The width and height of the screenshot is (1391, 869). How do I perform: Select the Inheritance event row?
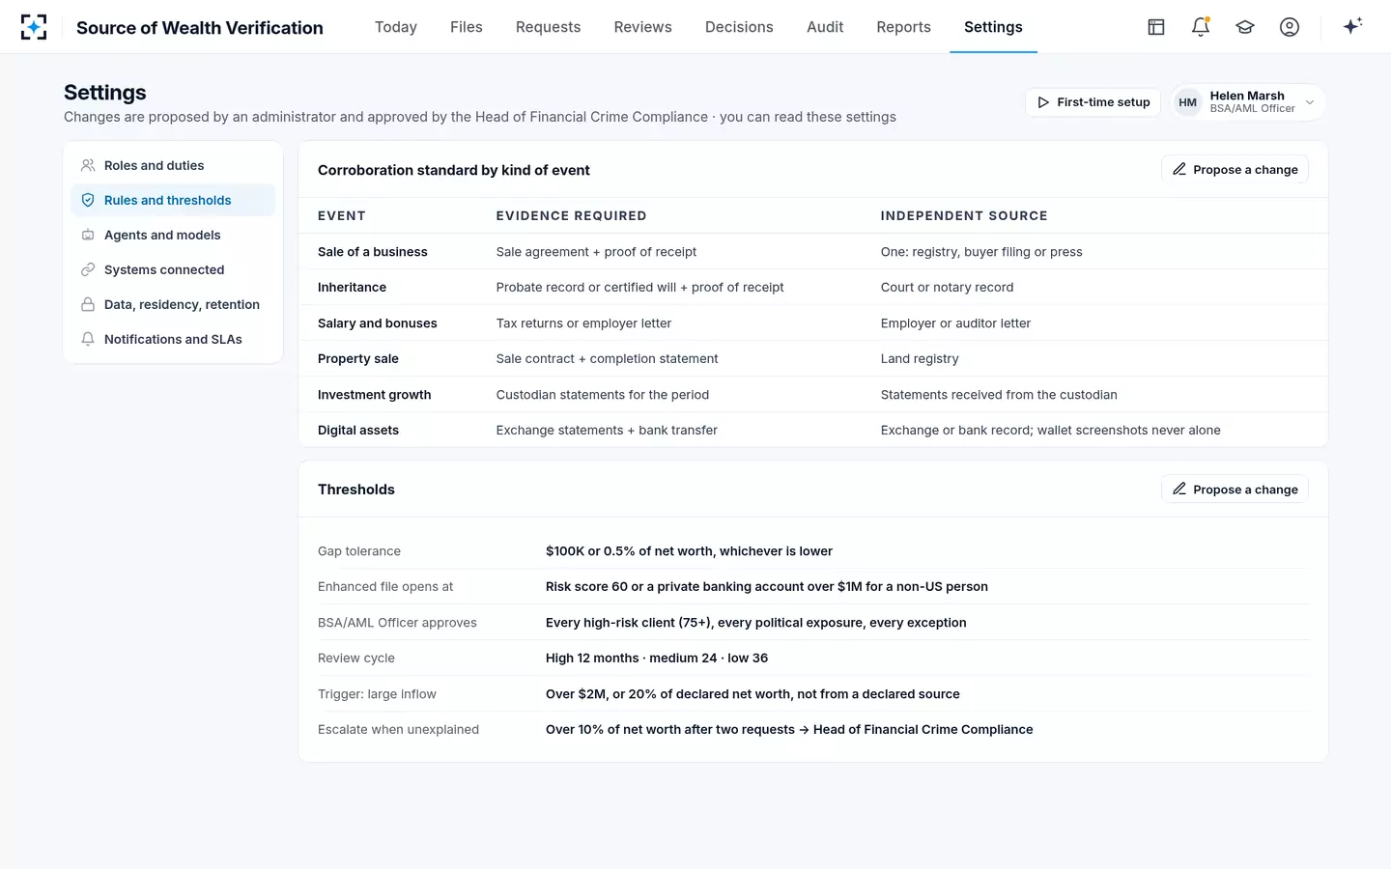(x=813, y=288)
